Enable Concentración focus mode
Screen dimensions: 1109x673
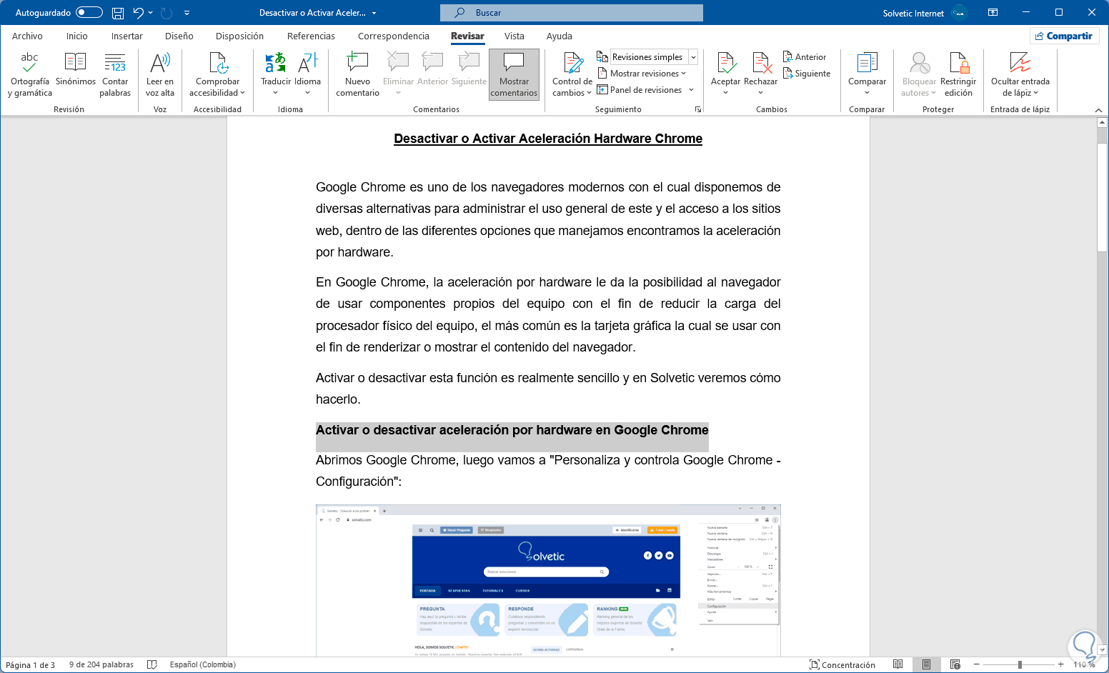[842, 664]
